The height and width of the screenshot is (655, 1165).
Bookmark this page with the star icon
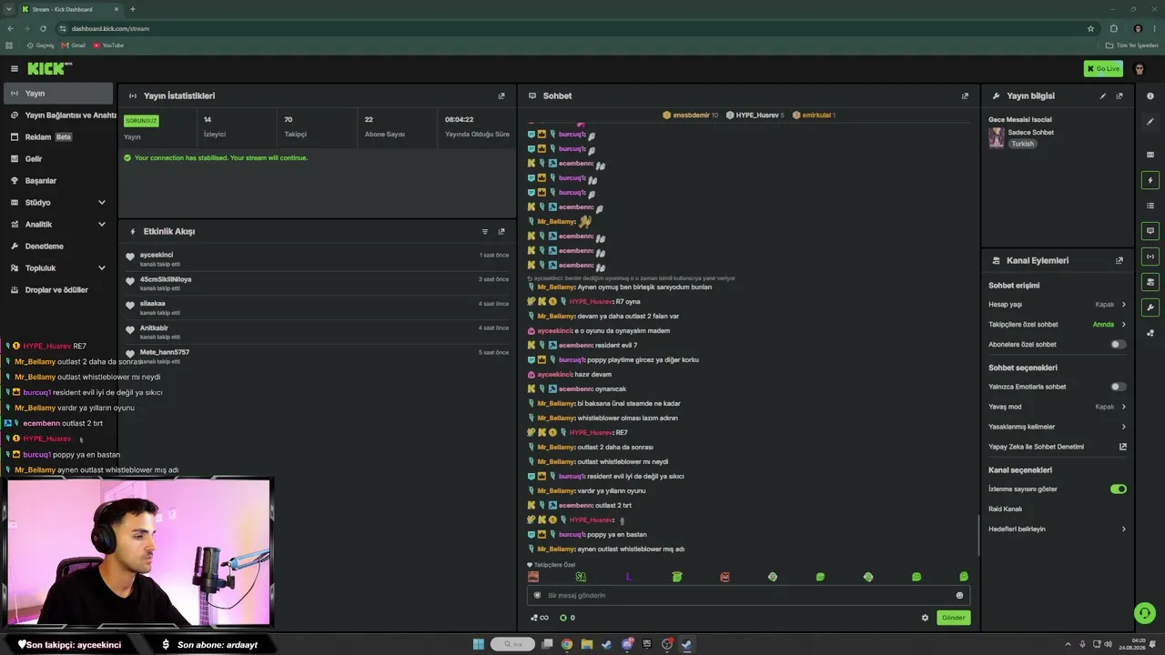point(1090,28)
